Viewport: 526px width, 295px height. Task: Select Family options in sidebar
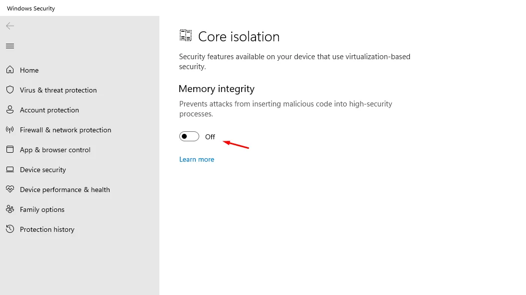(42, 209)
